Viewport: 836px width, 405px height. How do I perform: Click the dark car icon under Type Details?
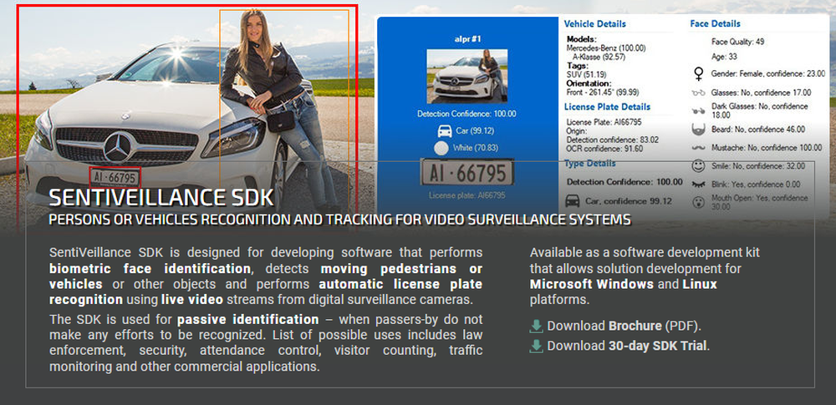click(573, 201)
